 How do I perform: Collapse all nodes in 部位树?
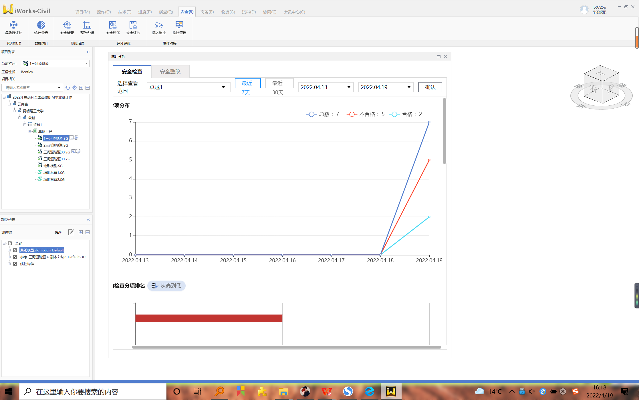(x=88, y=232)
